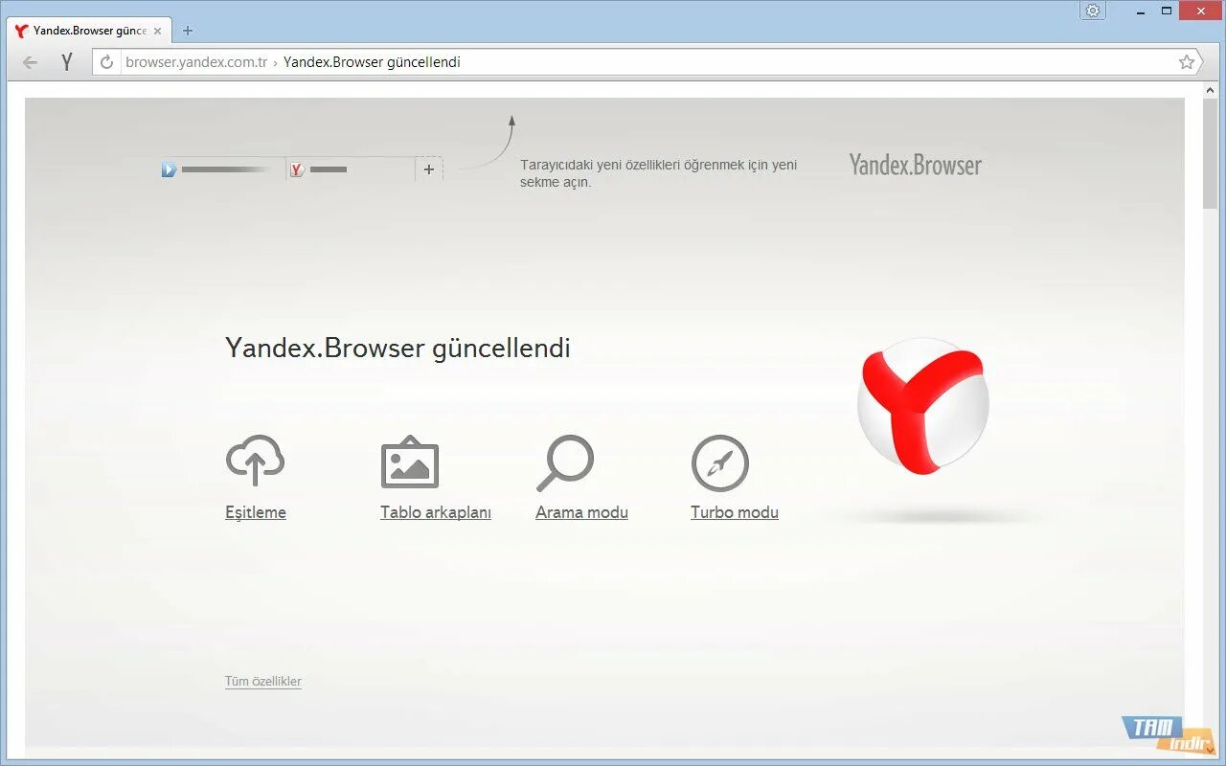Reload the page with the refresh icon
This screenshot has width=1226, height=766.
pos(107,62)
